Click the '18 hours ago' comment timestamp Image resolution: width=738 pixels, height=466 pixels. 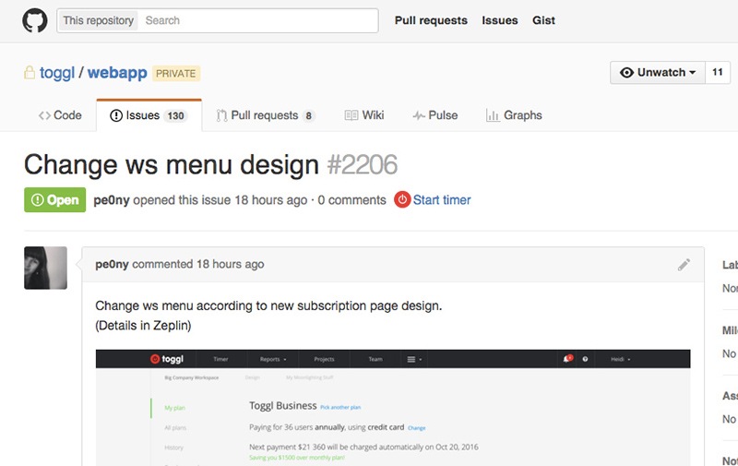tap(230, 264)
